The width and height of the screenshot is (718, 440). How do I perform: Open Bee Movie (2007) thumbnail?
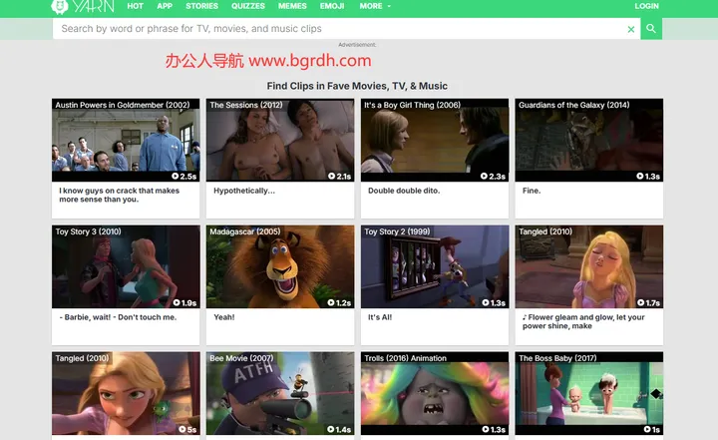280,393
